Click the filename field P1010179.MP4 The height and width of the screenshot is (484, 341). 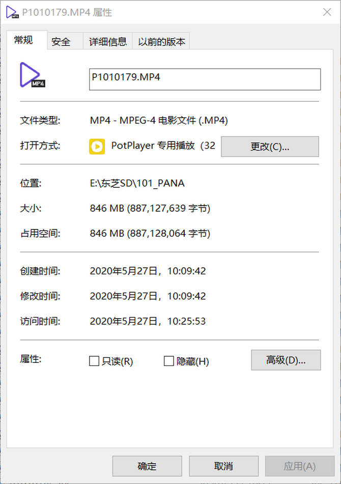(x=205, y=79)
